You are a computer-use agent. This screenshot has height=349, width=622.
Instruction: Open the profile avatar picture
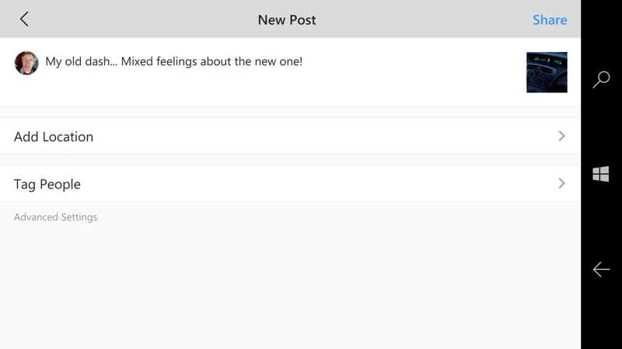coord(26,63)
